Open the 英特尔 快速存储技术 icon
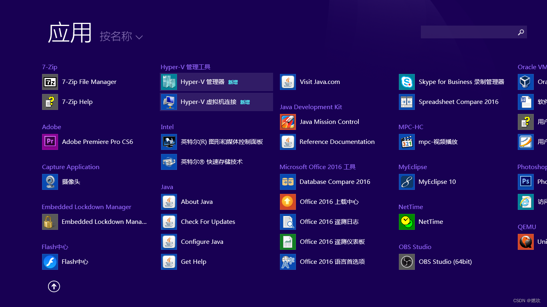 pyautogui.click(x=169, y=162)
